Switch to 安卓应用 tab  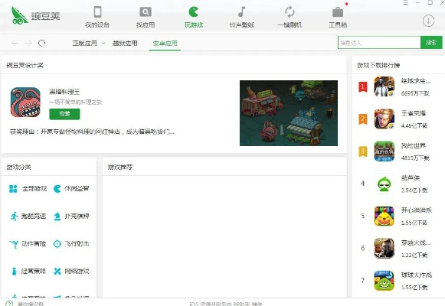coord(165,44)
